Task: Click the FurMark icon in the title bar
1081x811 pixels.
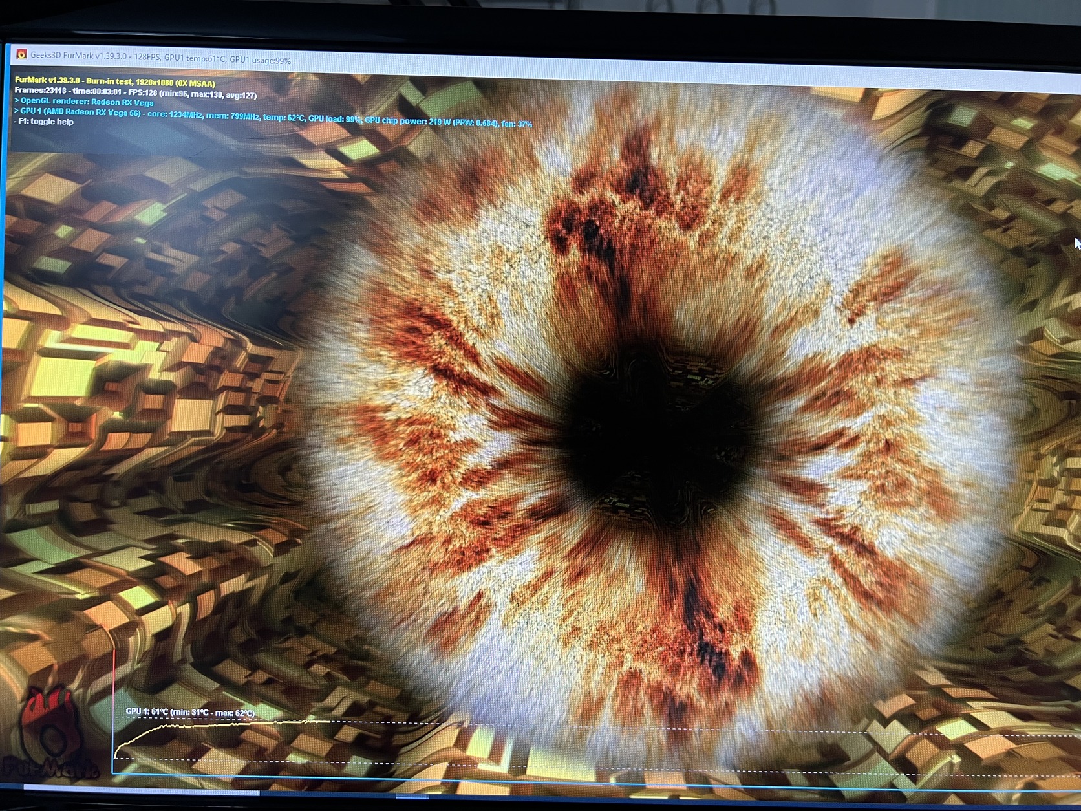Action: click(x=21, y=54)
